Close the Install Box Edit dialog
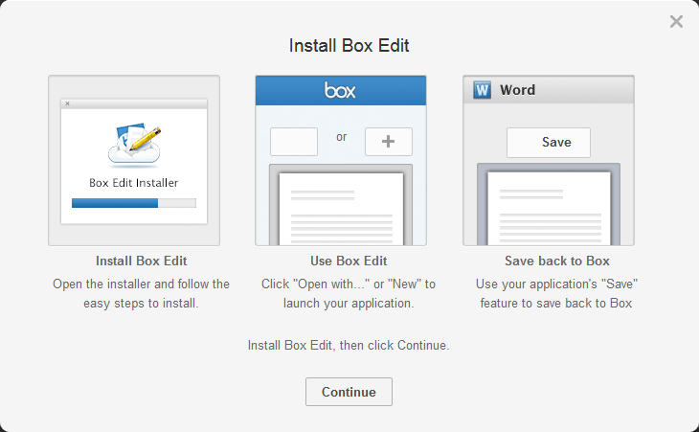Screen dimensions: 699x432 (676, 21)
